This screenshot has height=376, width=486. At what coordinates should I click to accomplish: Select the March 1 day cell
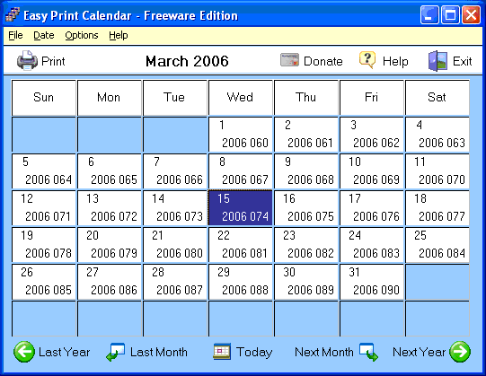tap(241, 134)
